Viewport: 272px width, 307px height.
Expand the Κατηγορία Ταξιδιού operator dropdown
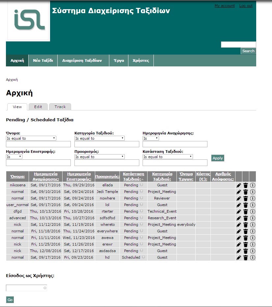coord(99,138)
